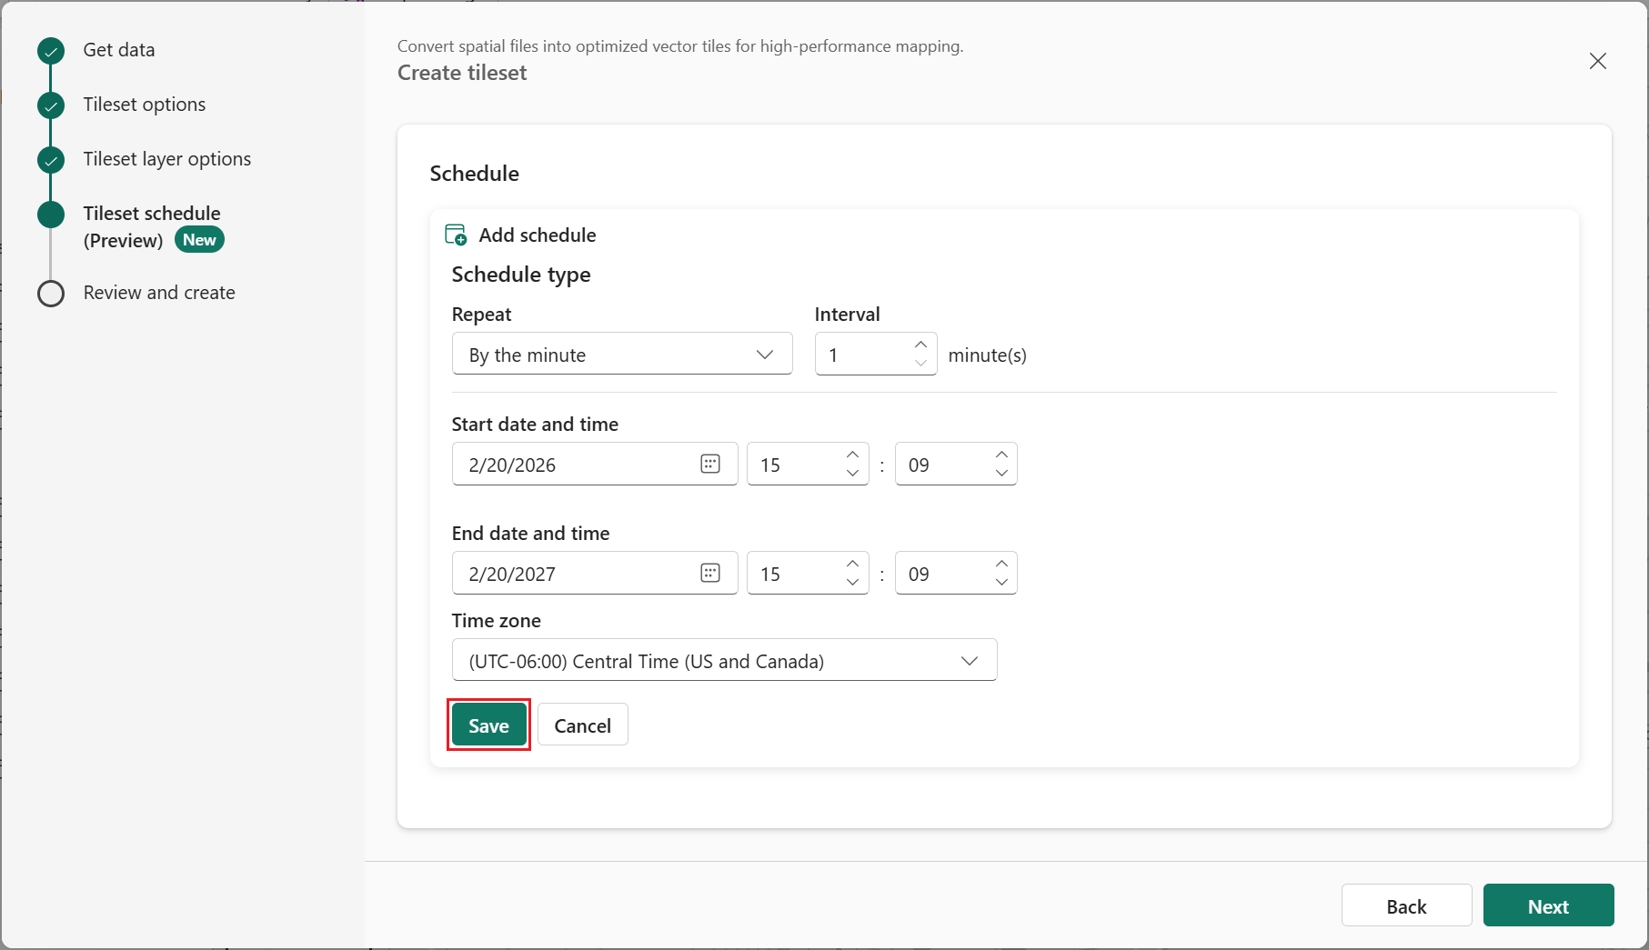Increment the start time hour
The image size is (1649, 950).
coord(852,455)
